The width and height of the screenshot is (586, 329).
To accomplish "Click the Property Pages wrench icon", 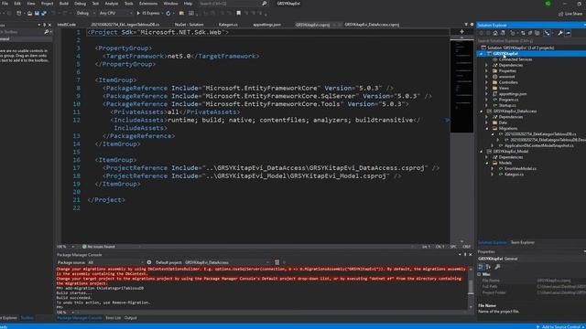I will 497,267.
